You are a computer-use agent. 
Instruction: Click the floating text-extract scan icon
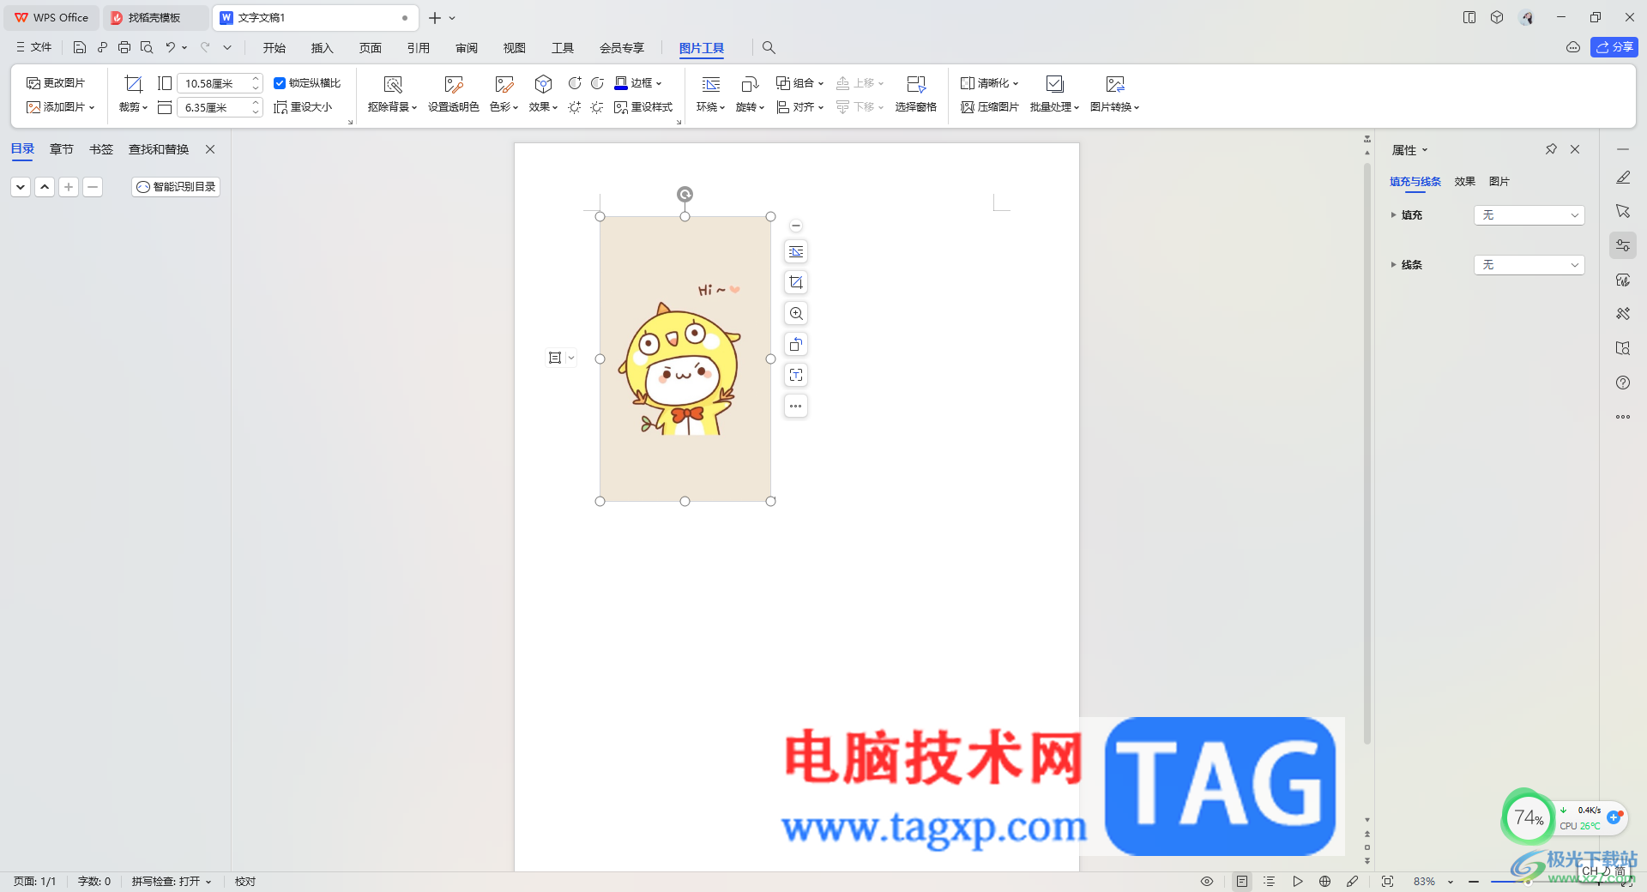point(796,375)
